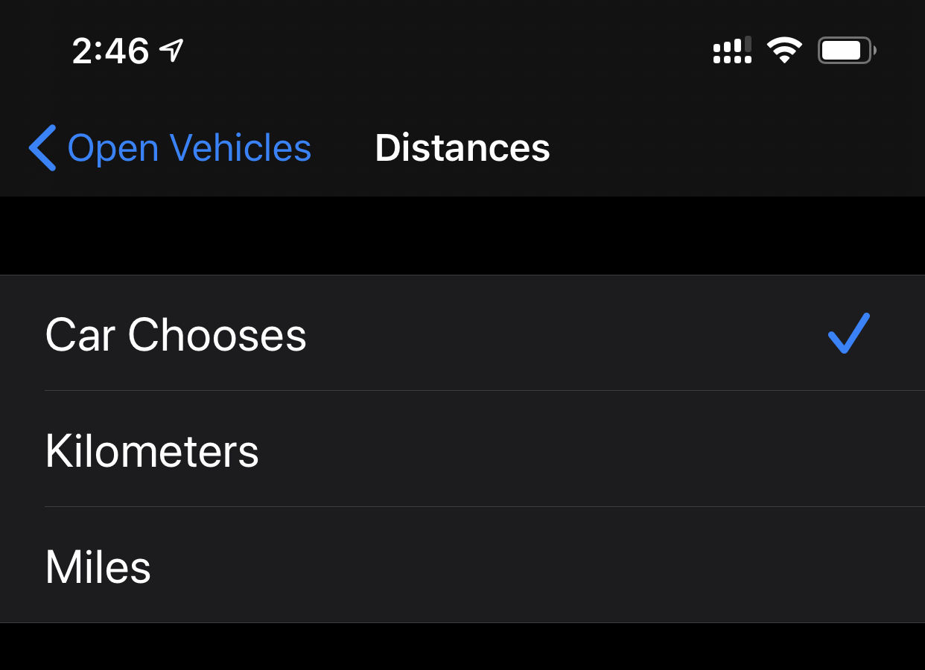
Task: Tap the cellular signal strength icon
Action: 732,51
